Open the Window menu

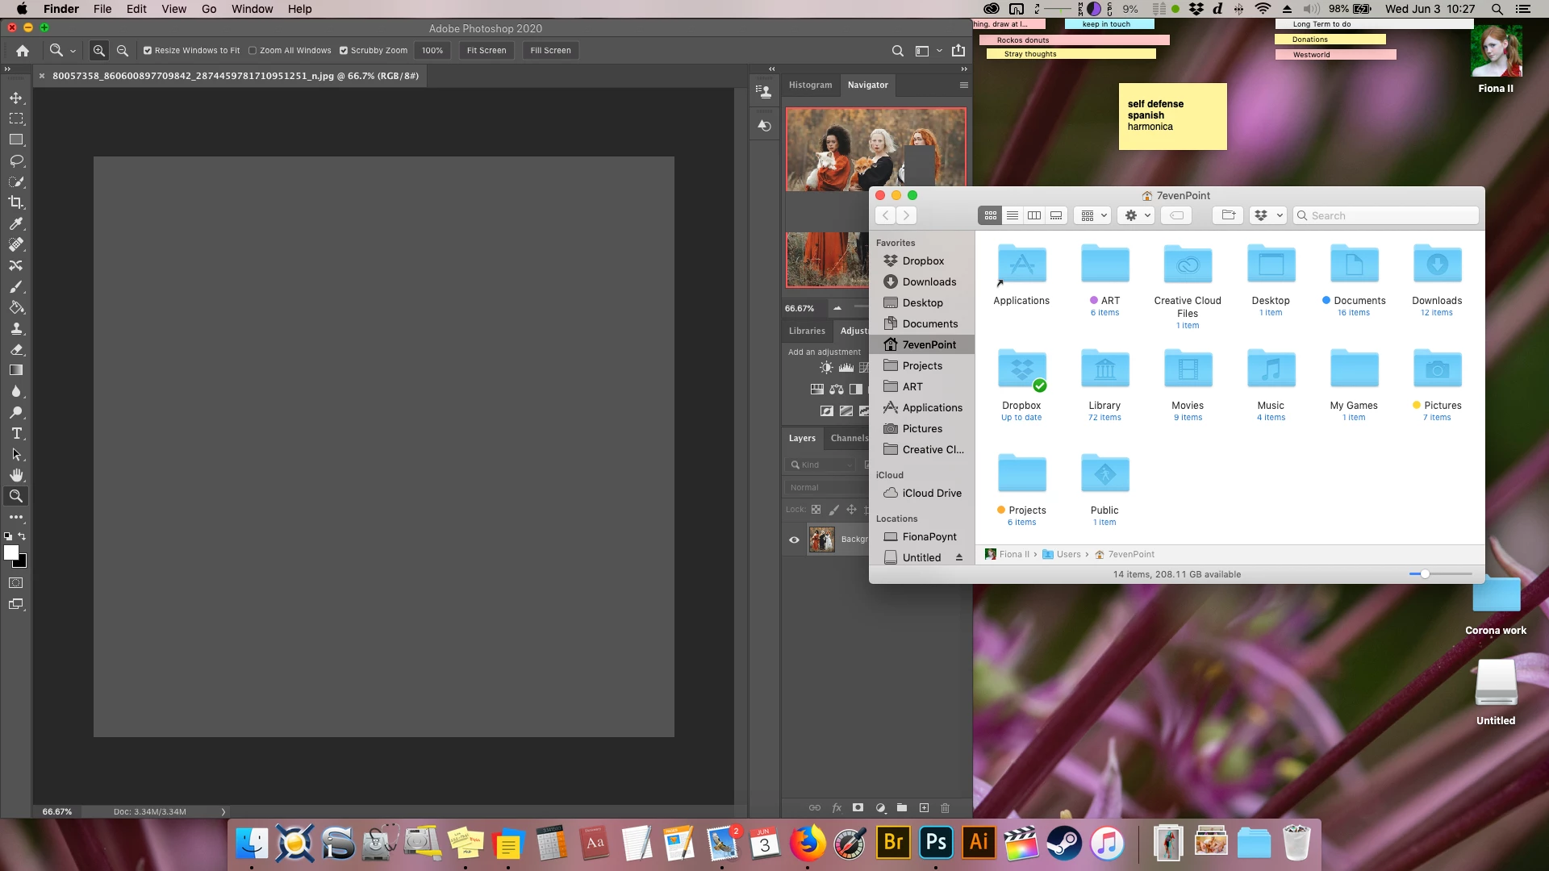point(252,9)
